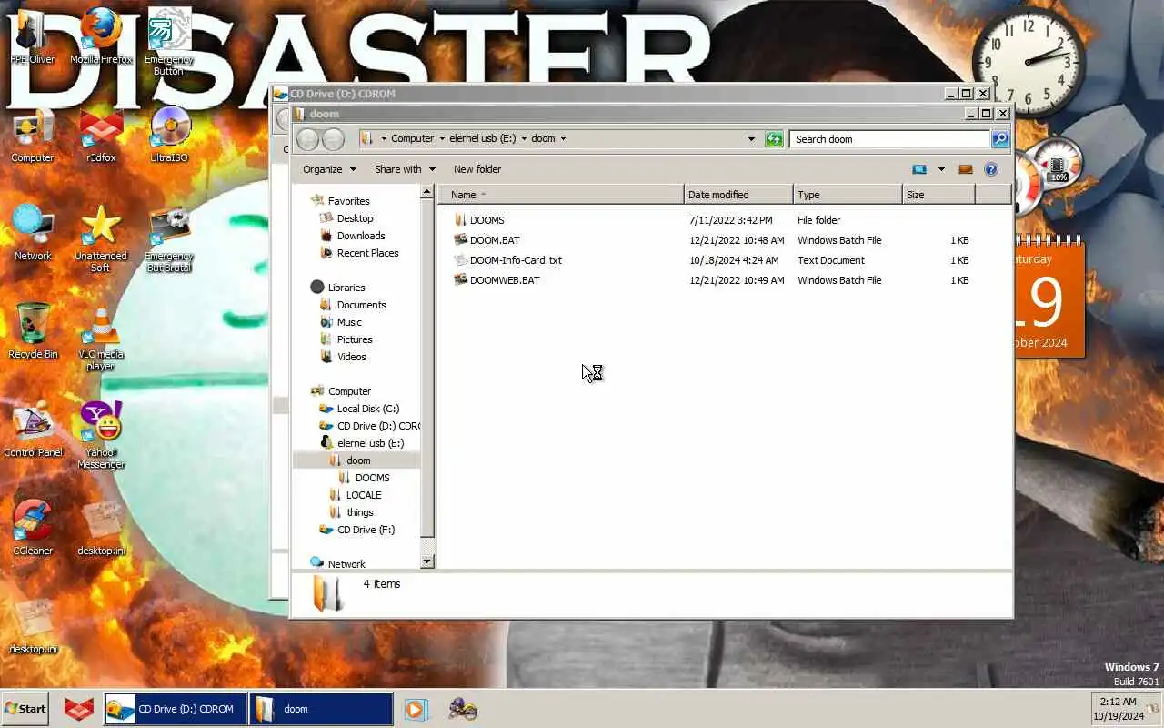The height and width of the screenshot is (728, 1164).
Task: Click the r3dfox taskbar icon
Action: (x=79, y=709)
